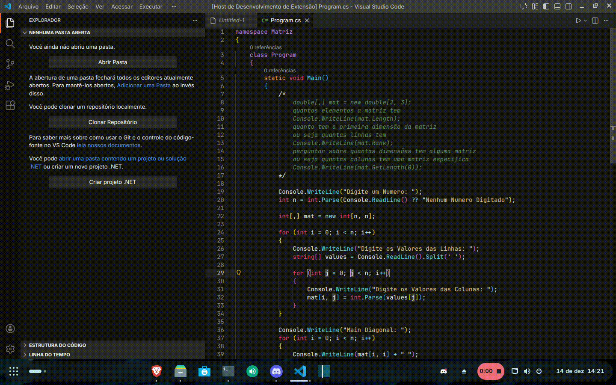Open the Seleção menu
616x385 pixels.
coord(78,6)
